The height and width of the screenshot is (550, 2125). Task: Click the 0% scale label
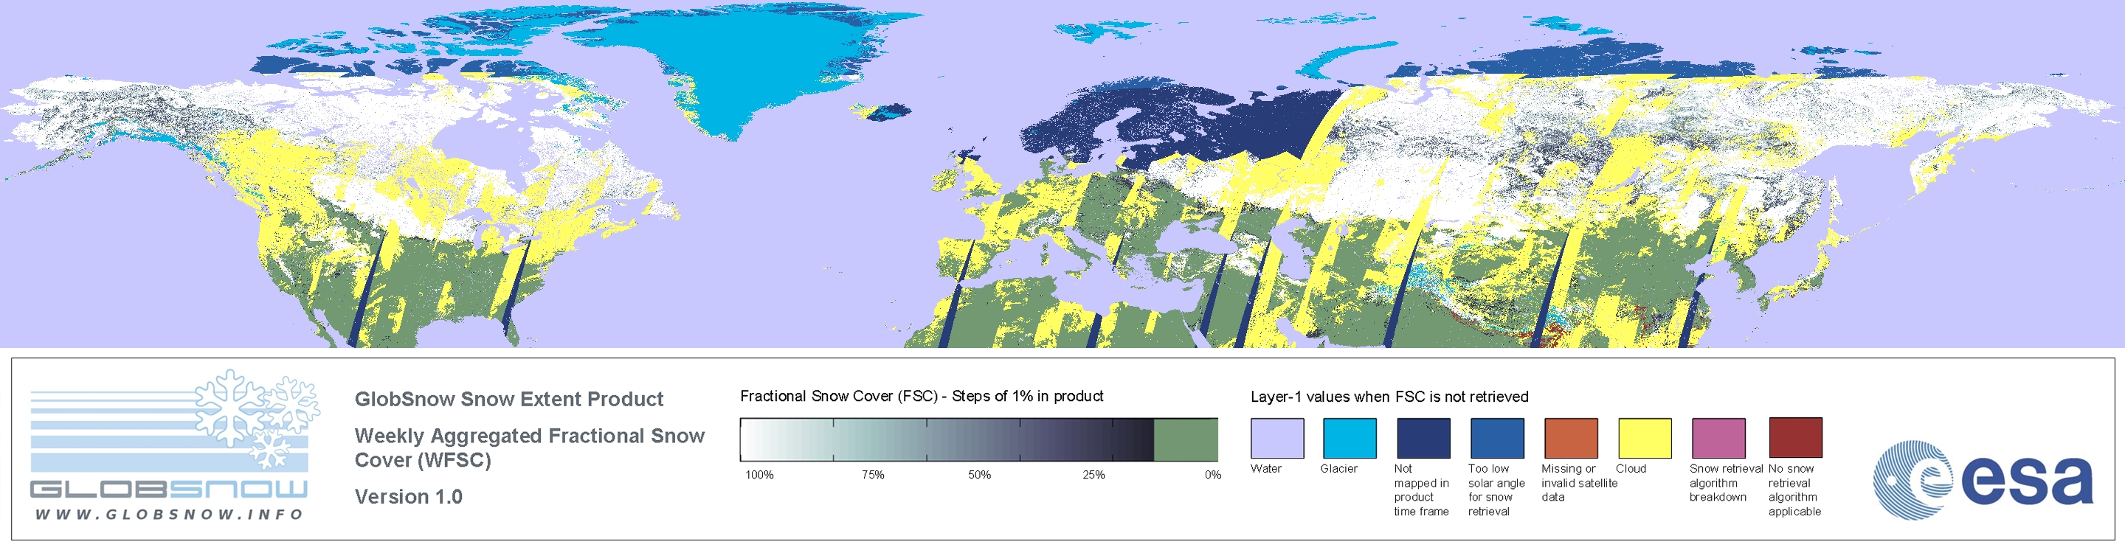[1212, 475]
